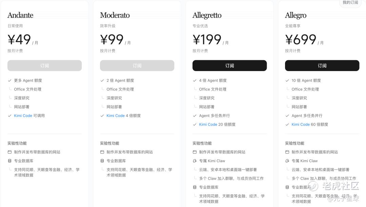Click checkmark beside 更多 Agent 额度
Viewport: 366px width, 207px height.
click(x=9, y=80)
